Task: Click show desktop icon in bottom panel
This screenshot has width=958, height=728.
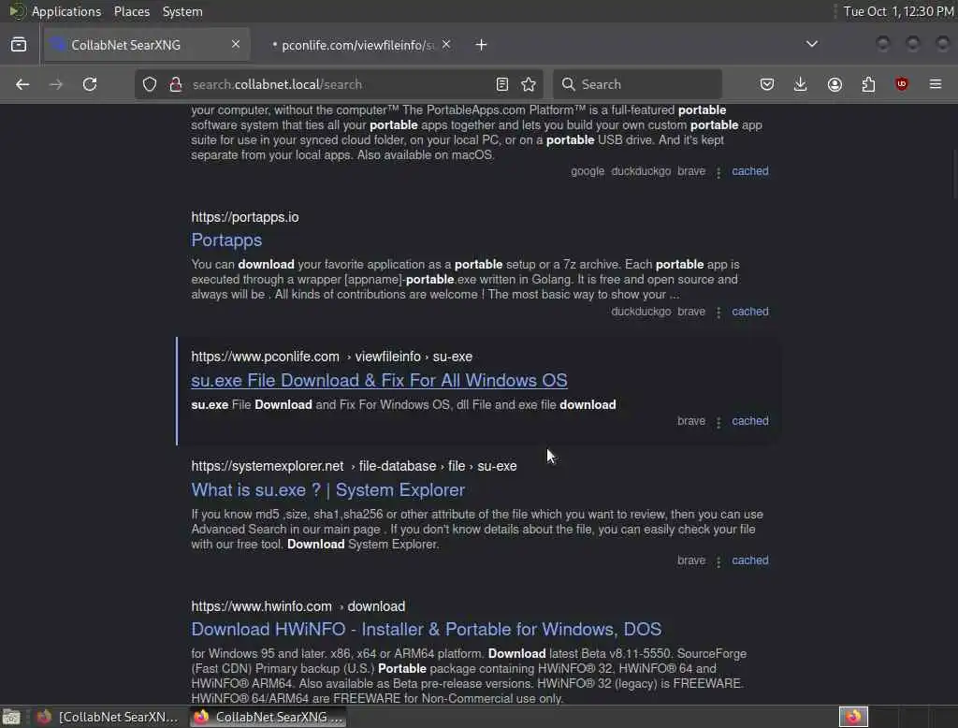Action: pos(11,717)
